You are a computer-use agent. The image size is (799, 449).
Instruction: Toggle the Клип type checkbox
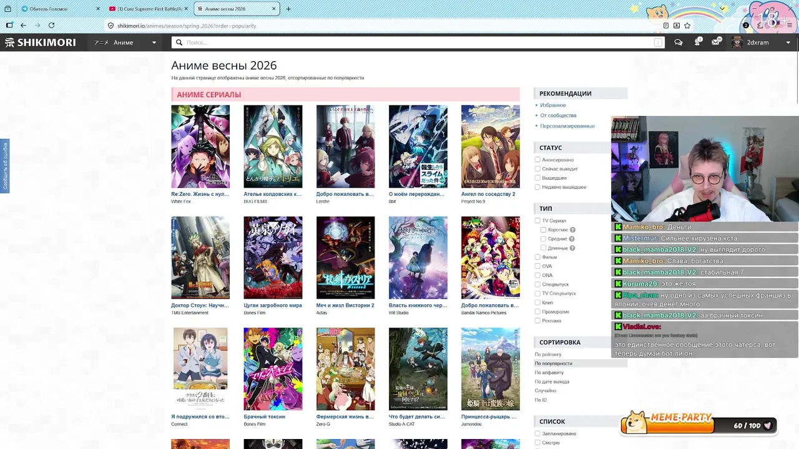point(537,302)
